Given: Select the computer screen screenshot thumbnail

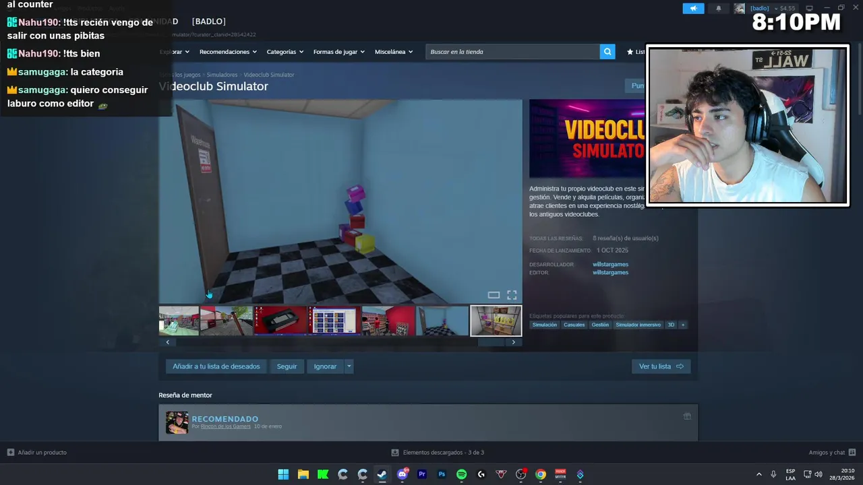Looking at the screenshot, I should tap(334, 321).
